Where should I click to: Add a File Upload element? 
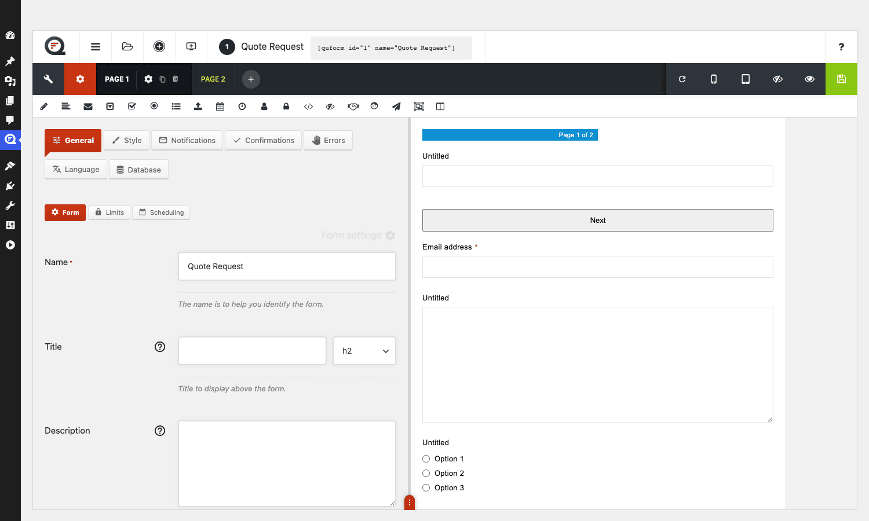click(198, 107)
